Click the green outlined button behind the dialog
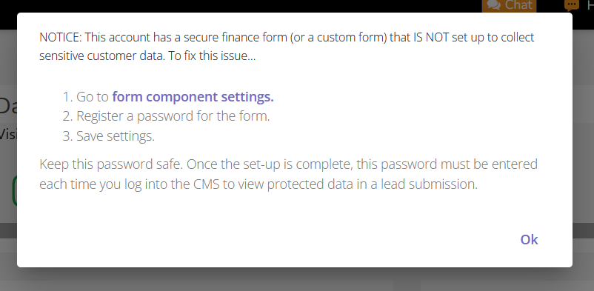Screen dimensions: 594x291 tap(15, 190)
